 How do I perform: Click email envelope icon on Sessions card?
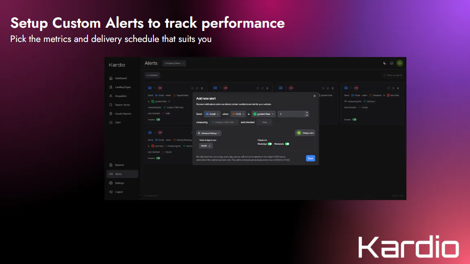pyautogui.click(x=346, y=88)
